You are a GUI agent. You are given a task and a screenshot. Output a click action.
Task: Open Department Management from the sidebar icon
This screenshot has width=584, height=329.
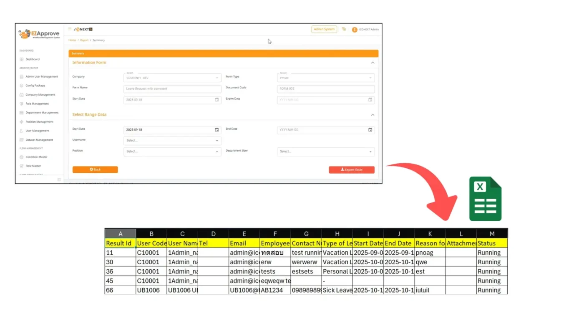21,113
